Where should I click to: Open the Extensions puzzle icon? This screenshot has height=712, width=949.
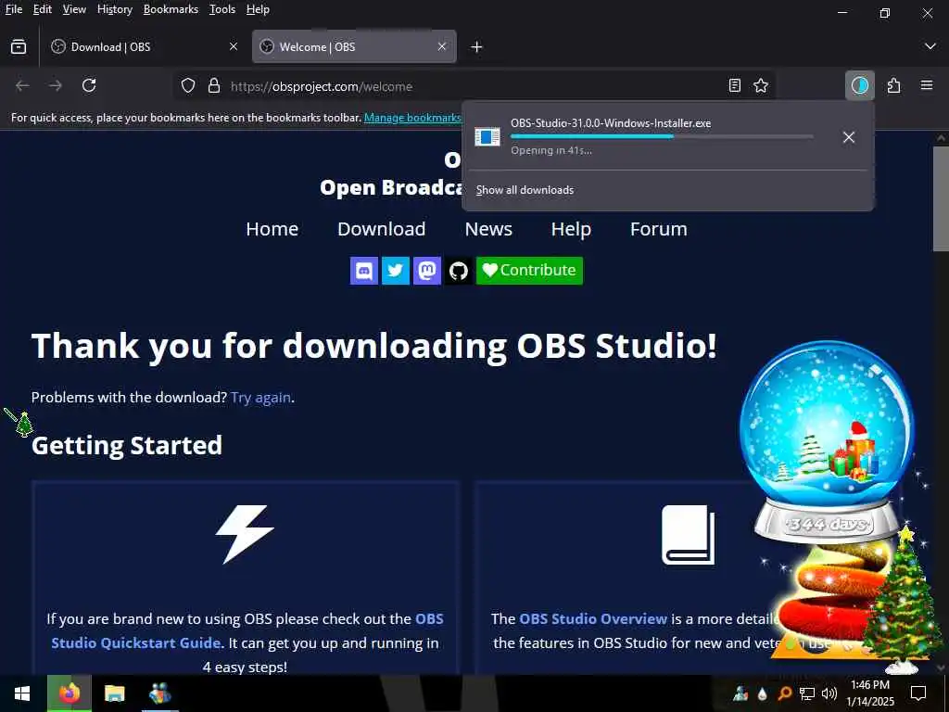click(894, 86)
